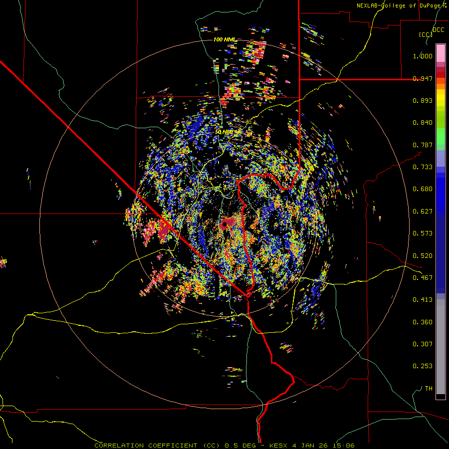
Task: Click the KESX station identifier
Action: click(x=278, y=446)
